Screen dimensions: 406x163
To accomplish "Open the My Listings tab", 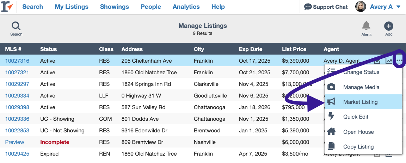I will 72,7.
